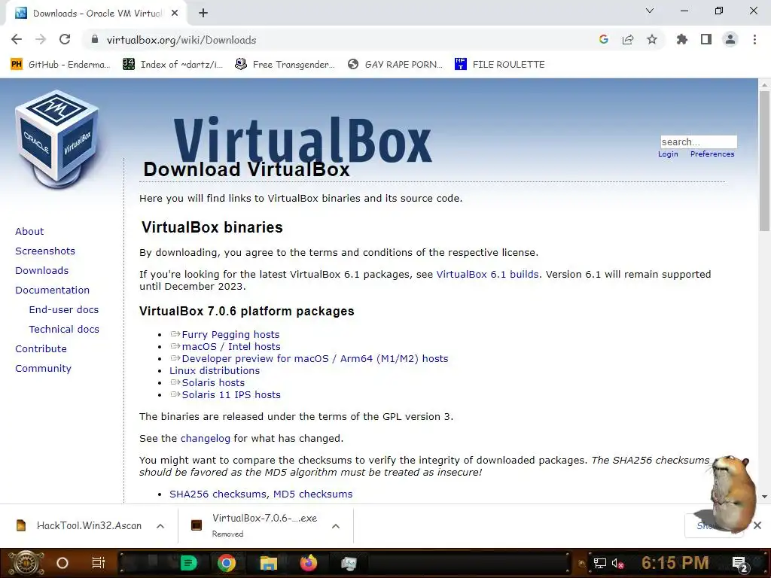Close the Downloads - Oracle VM VirtualBox tab
The height and width of the screenshot is (578, 771).
(175, 14)
